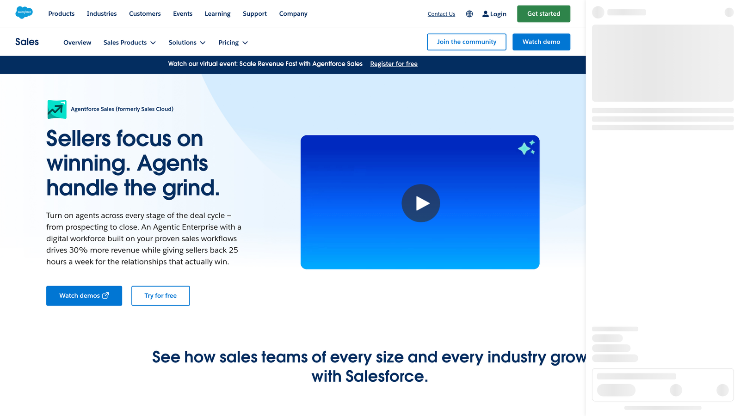
Task: Click the Watch demo button
Action: click(541, 42)
